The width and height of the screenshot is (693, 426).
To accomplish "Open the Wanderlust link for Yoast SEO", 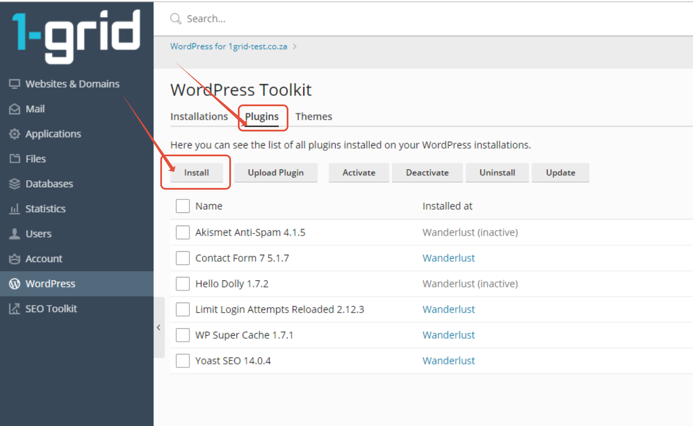I will pyautogui.click(x=449, y=361).
